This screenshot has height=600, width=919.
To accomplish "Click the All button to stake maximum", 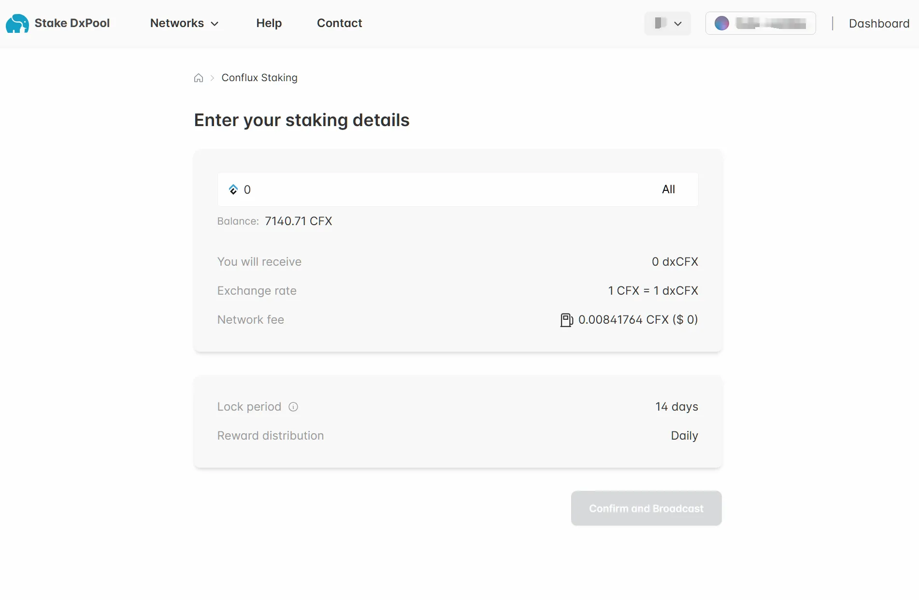I will coord(668,189).
